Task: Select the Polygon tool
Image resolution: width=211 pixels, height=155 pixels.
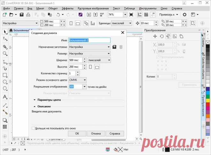Action: [5, 89]
